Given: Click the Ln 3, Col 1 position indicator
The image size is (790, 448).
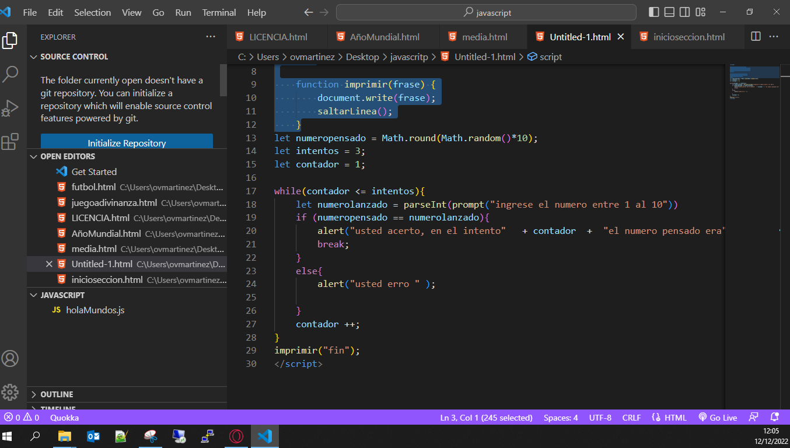Looking at the screenshot, I should [486, 418].
